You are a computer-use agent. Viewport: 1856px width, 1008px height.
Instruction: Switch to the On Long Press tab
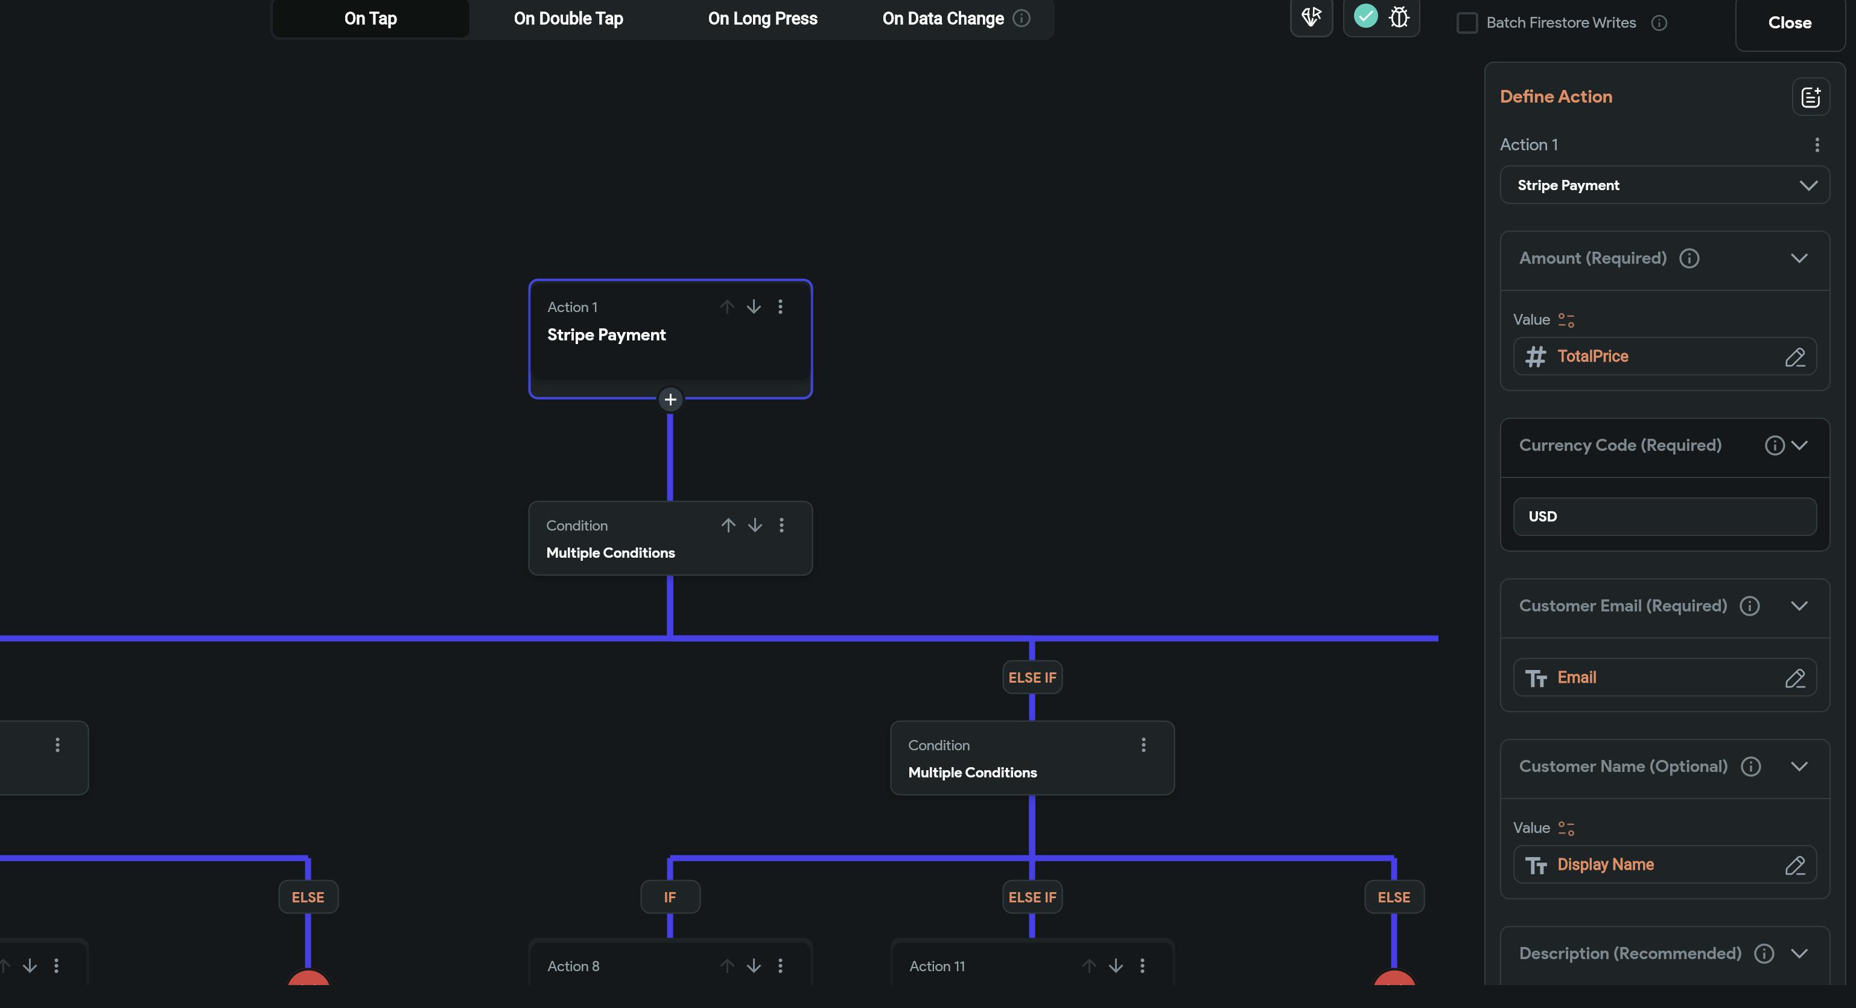pyautogui.click(x=762, y=19)
